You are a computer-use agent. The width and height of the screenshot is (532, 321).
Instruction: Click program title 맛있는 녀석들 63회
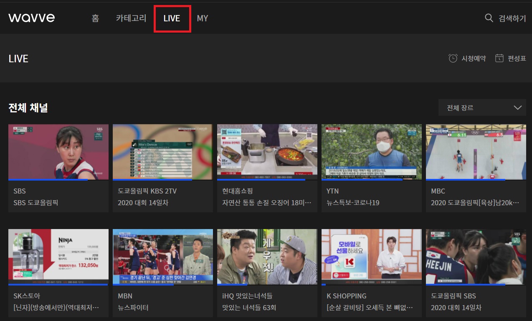pos(249,308)
